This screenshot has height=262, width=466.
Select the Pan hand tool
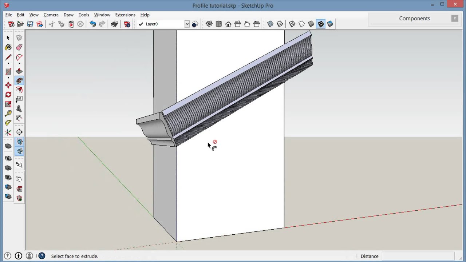(19, 179)
